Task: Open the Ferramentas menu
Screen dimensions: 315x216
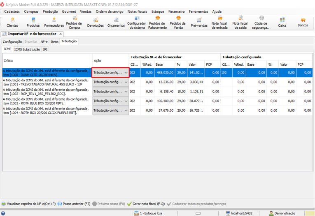Action: point(198,11)
